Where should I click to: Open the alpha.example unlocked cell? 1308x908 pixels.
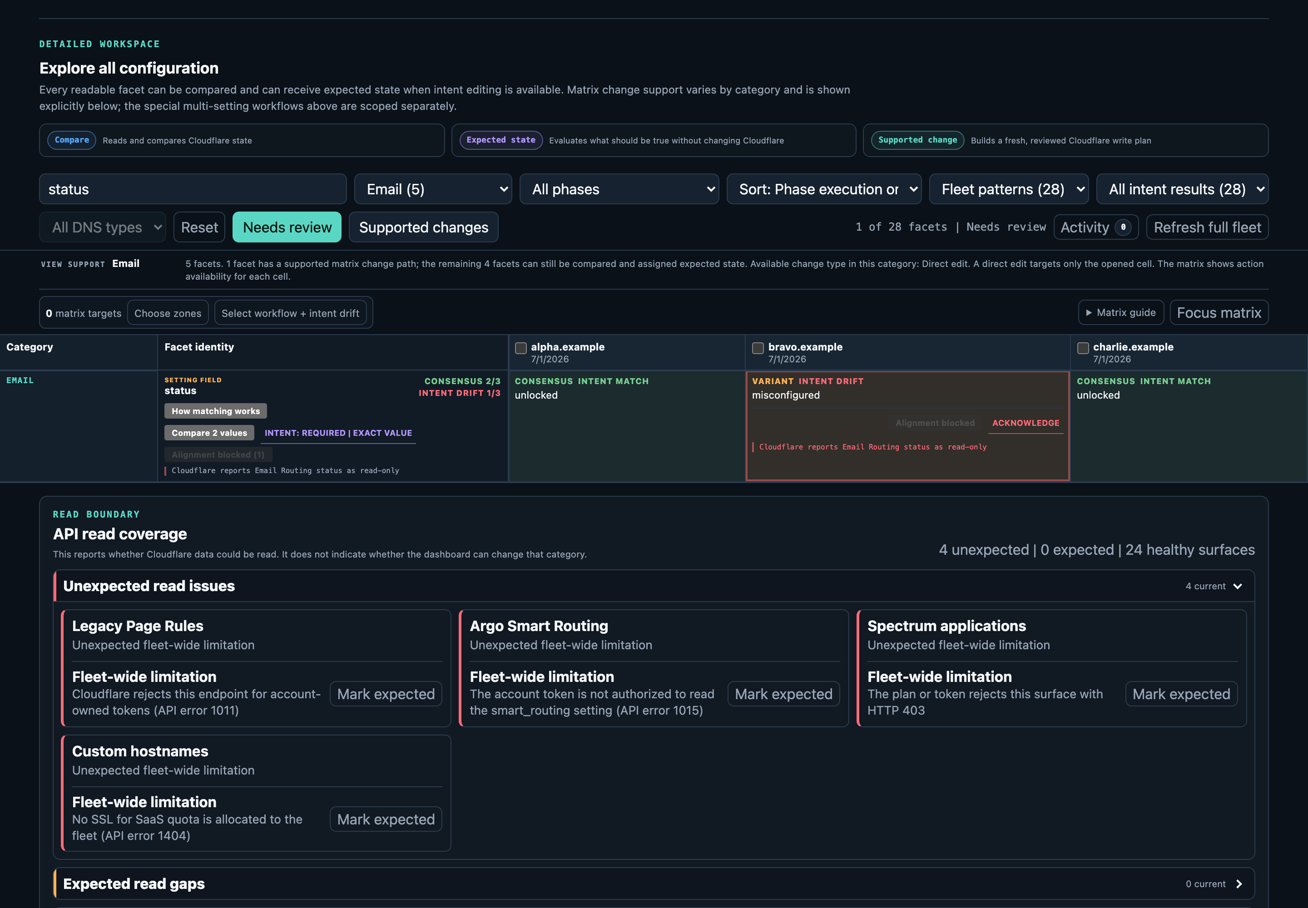[626, 426]
